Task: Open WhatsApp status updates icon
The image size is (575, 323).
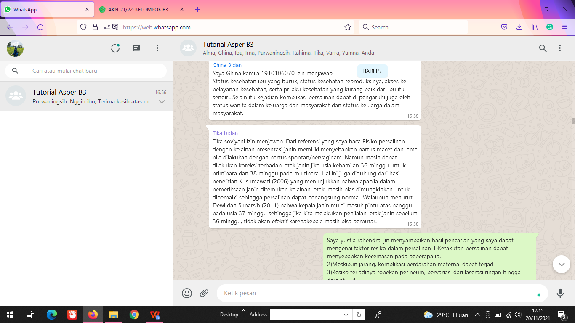Action: [x=115, y=48]
